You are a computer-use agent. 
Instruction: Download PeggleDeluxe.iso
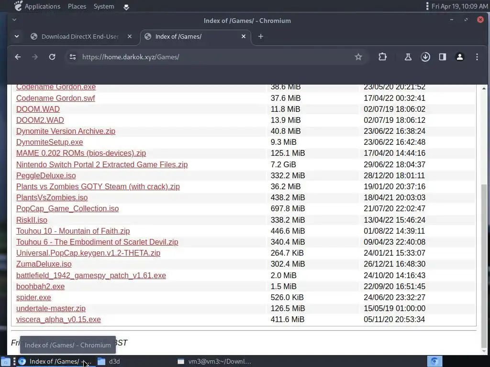(46, 175)
